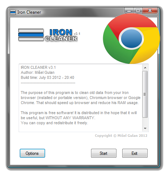Click the Iron Cleaner window title text
Screen dimensions: 167x175
(x=29, y=12)
